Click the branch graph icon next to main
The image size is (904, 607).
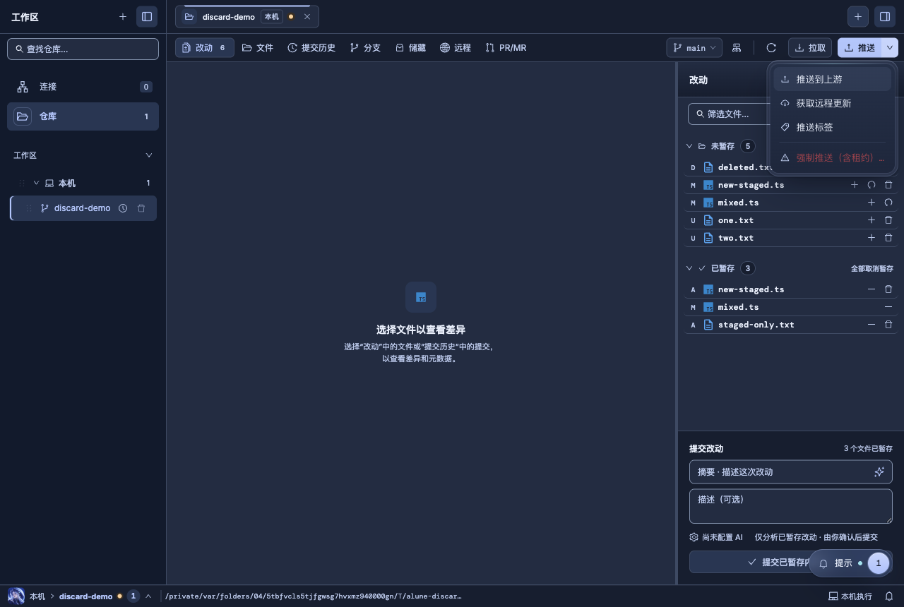click(737, 47)
